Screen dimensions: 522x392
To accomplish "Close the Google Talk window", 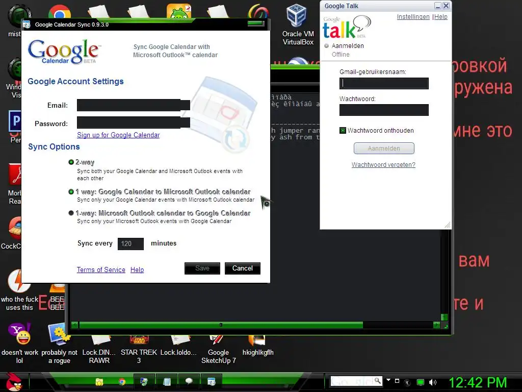I will [446, 6].
